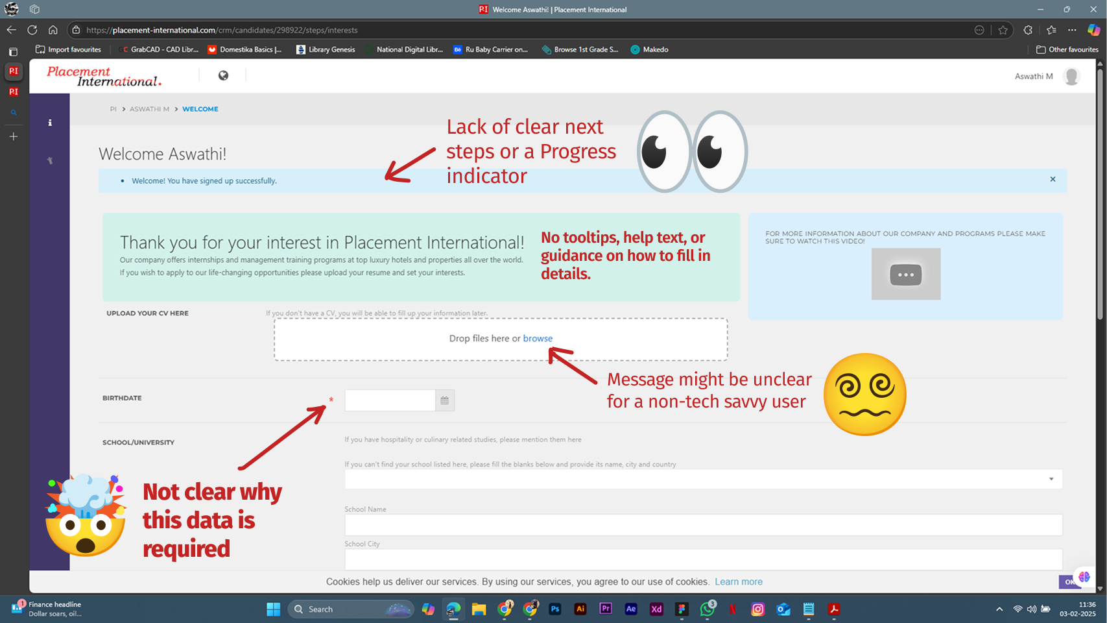The width and height of the screenshot is (1107, 623).
Task: Open the Edge profile avatar icon
Action: pyautogui.click(x=12, y=9)
